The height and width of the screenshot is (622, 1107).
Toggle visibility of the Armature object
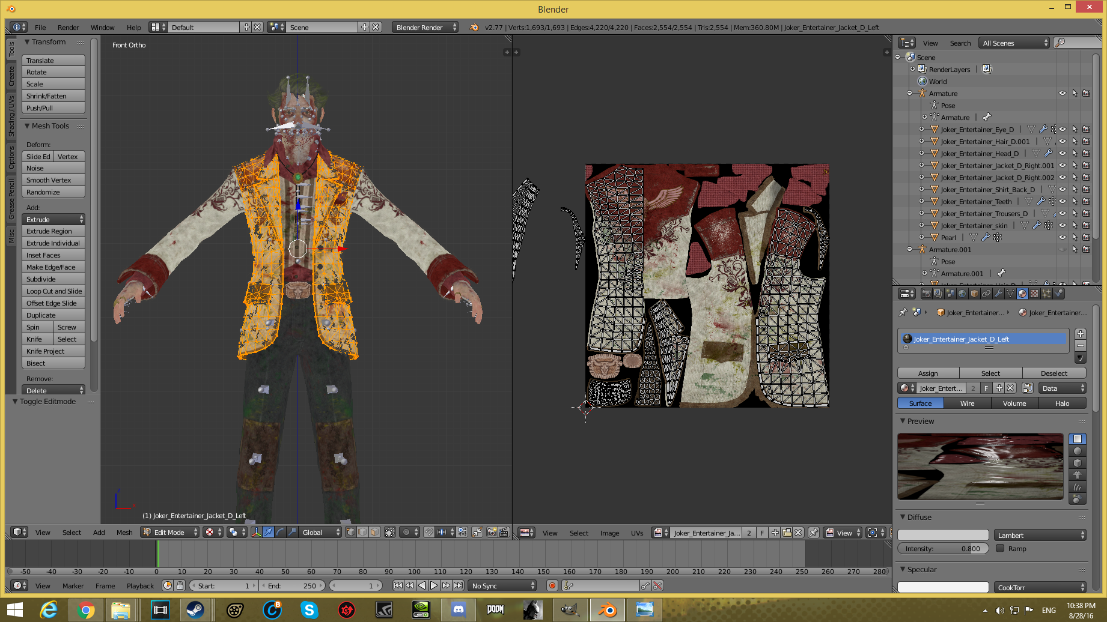point(1062,94)
